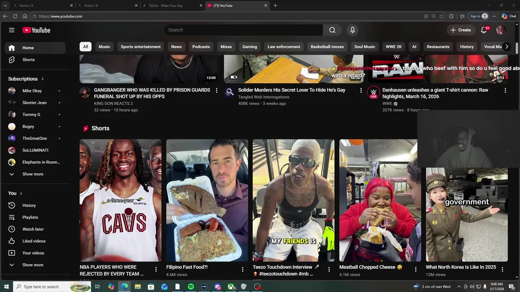Open options for Solider Murders His Secret Lover video
This screenshot has width=520, height=292.
click(x=361, y=90)
